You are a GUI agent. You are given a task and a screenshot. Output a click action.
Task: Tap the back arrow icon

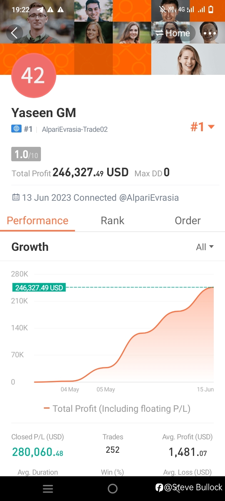pos(14,33)
